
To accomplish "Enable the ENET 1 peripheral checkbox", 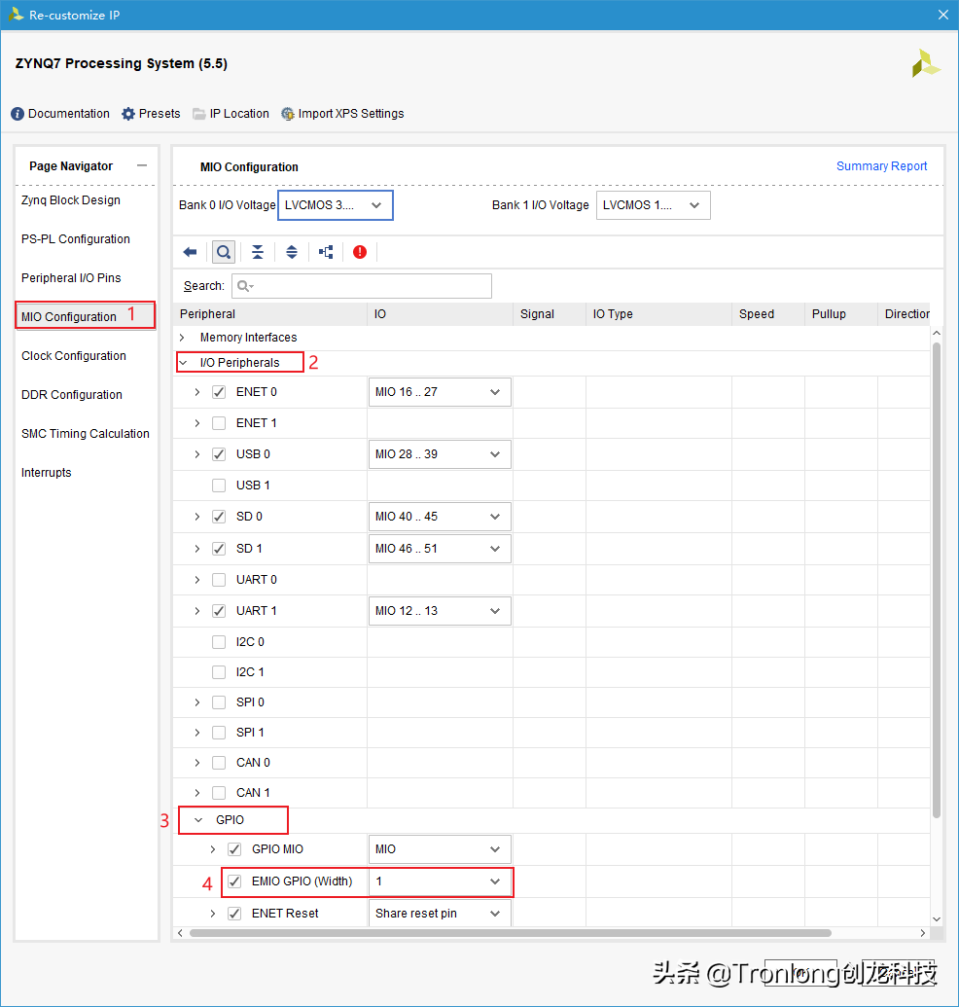I will click(x=218, y=422).
